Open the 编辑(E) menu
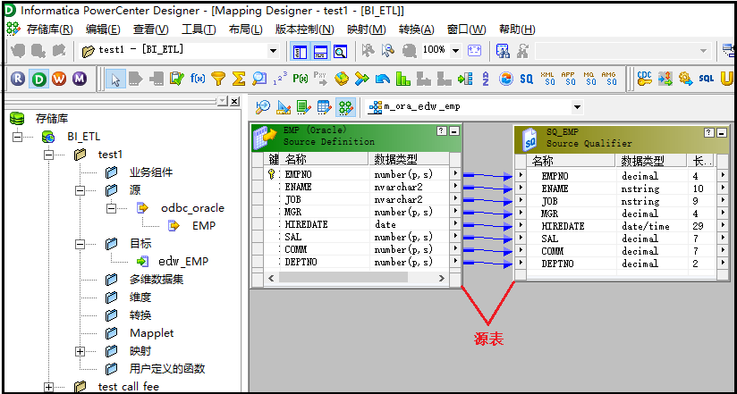Image resolution: width=737 pixels, height=394 pixels. pyautogui.click(x=103, y=29)
